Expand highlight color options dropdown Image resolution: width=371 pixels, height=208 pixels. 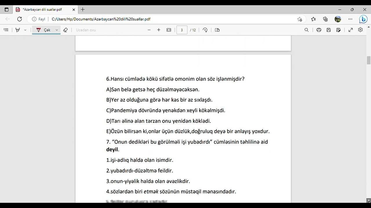point(25,30)
